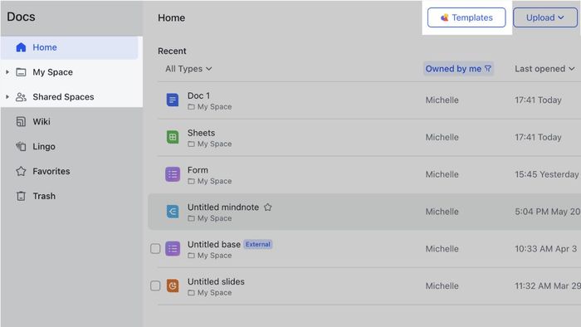Open the Lingo section
This screenshot has width=581, height=327.
click(44, 147)
